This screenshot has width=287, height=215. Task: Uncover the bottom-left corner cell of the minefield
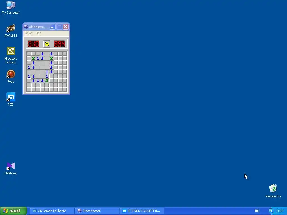[29, 90]
